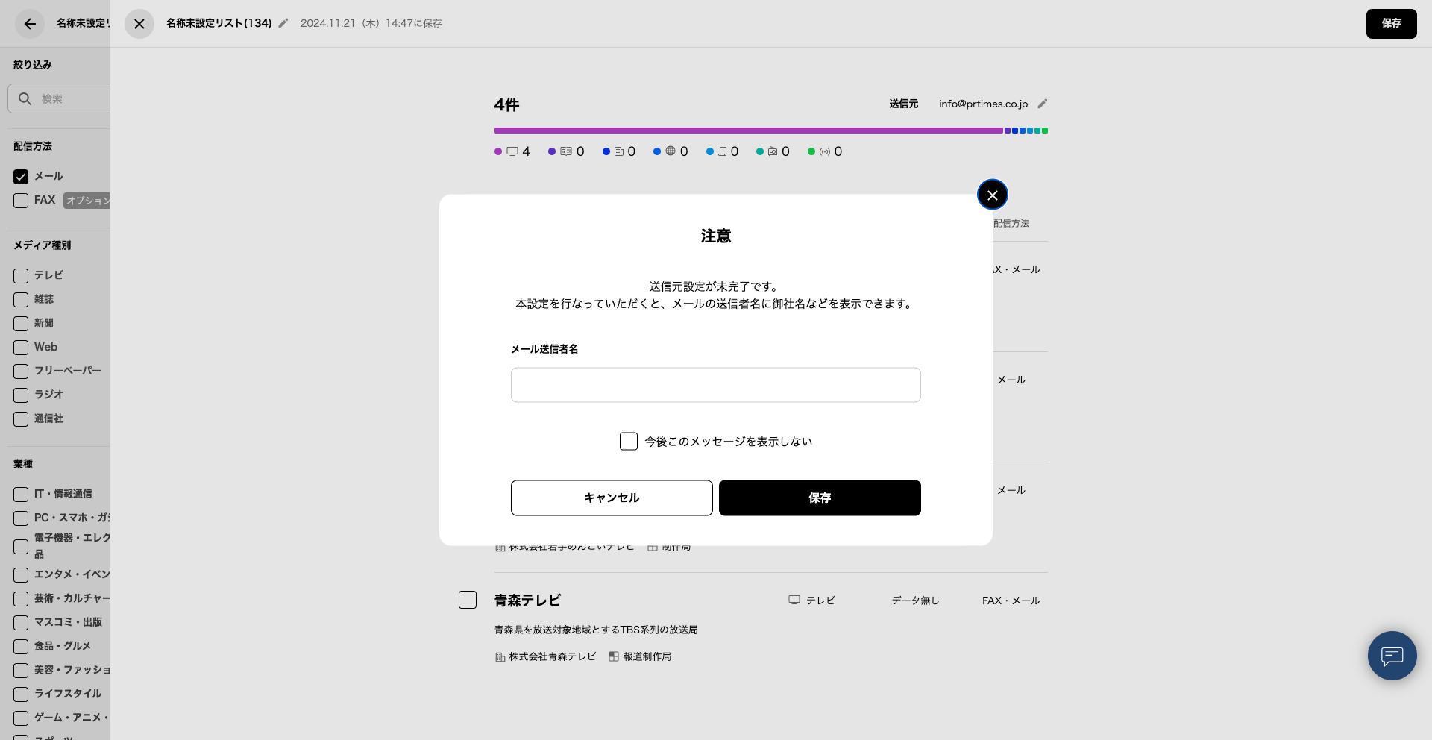Select TV count icon in legend
Viewport: 1432px width, 740px height.
click(x=512, y=151)
